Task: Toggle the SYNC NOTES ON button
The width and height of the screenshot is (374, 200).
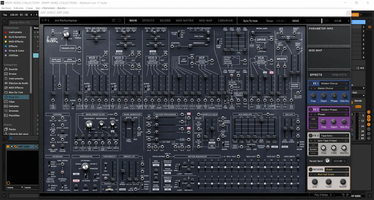Action: point(156,189)
